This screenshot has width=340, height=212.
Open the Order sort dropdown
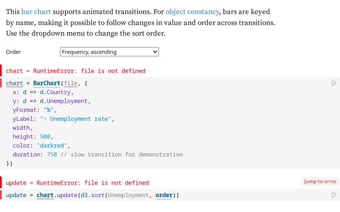[x=109, y=52]
